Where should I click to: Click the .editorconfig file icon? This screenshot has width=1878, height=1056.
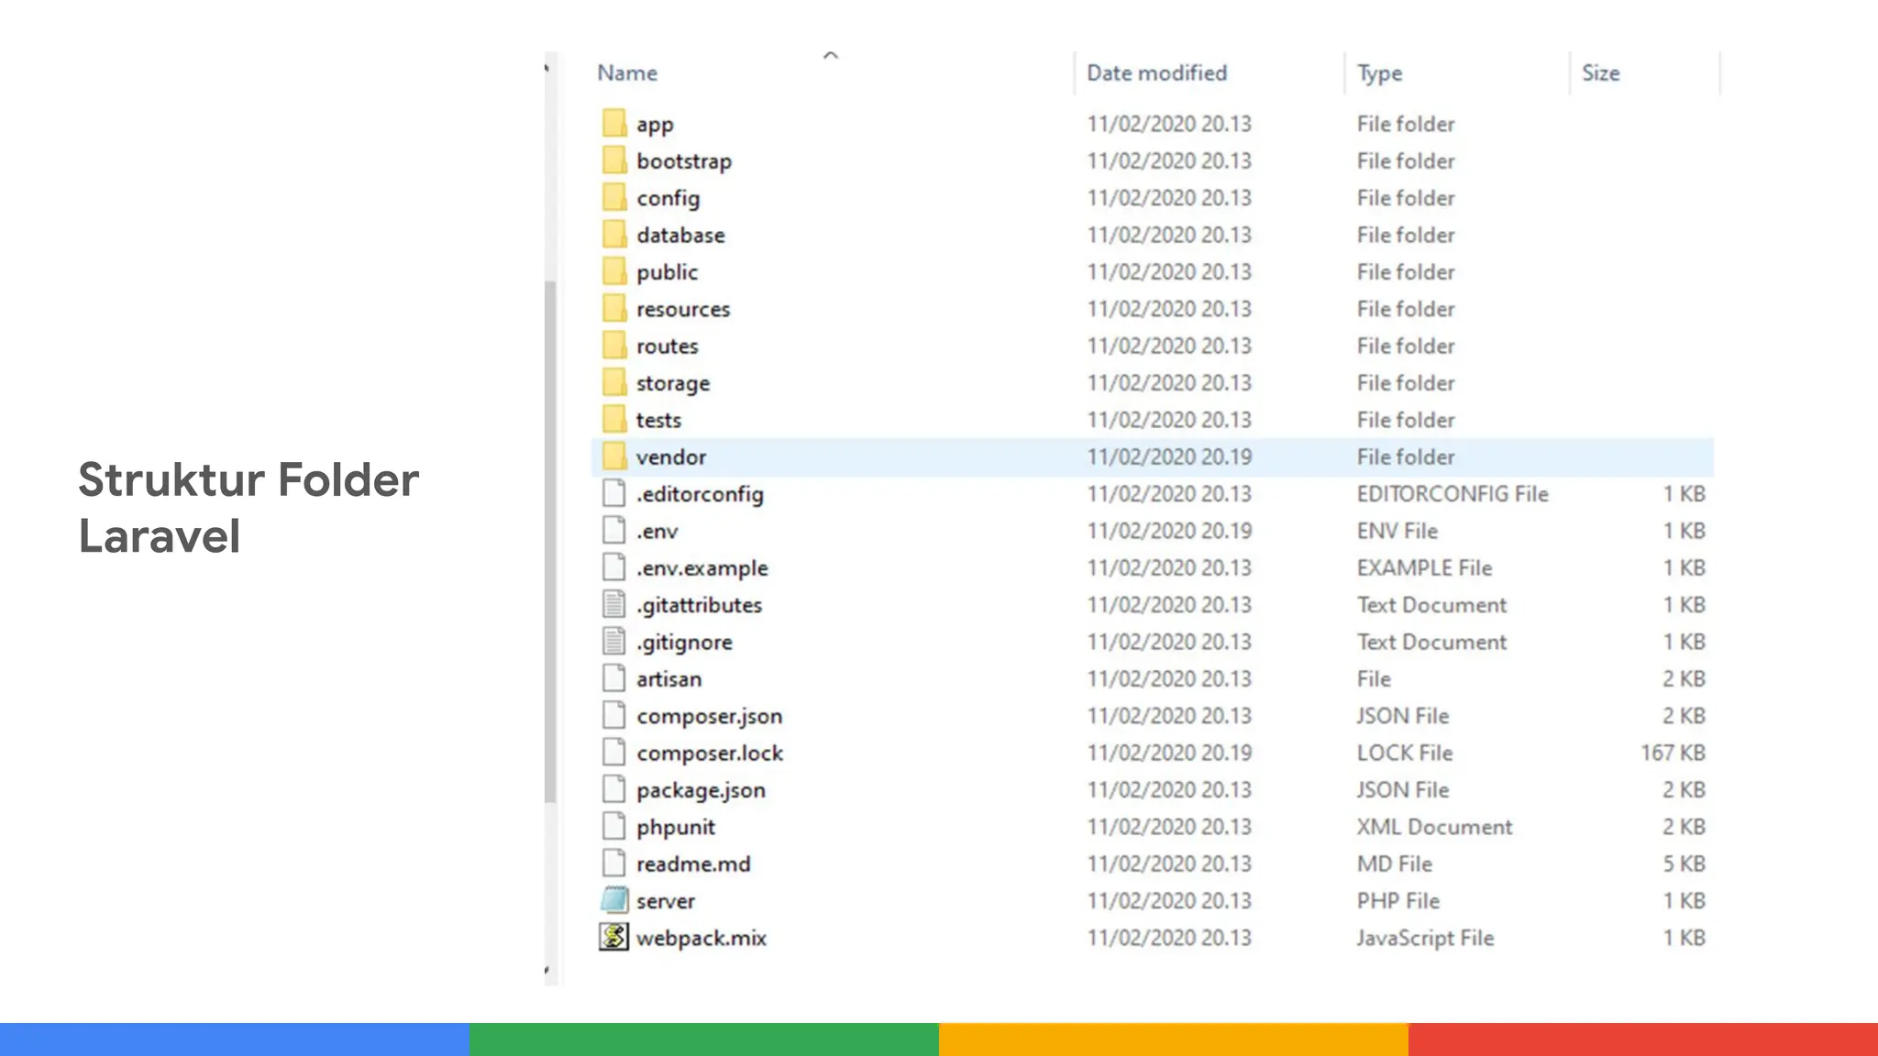point(613,493)
